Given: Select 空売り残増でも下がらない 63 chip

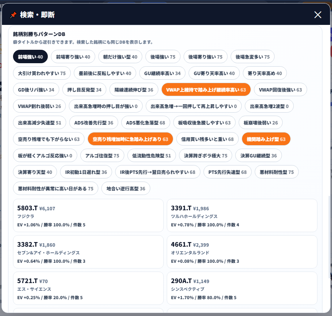Looking at the screenshot, I should point(49,139).
